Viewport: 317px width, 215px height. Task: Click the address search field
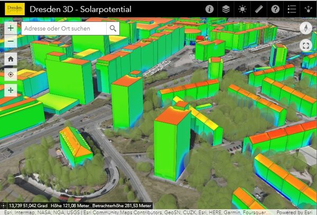coord(63,28)
